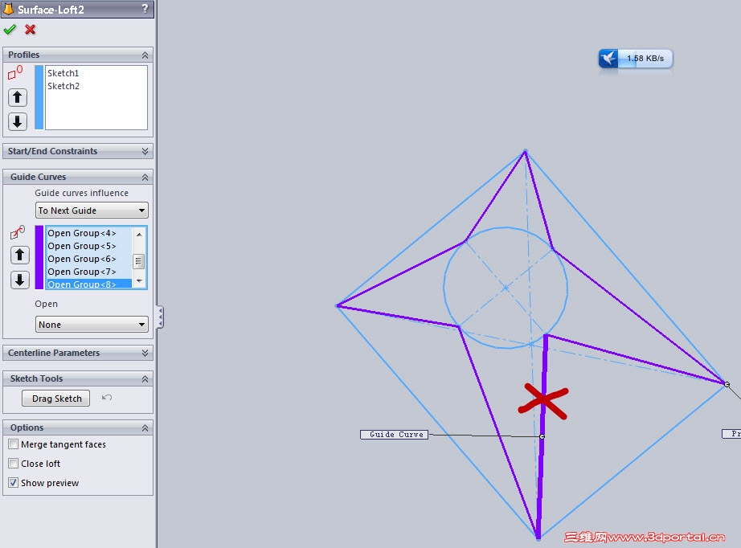Image resolution: width=741 pixels, height=548 pixels.
Task: Click the guide curves list scrollbar thumb
Action: 139,261
